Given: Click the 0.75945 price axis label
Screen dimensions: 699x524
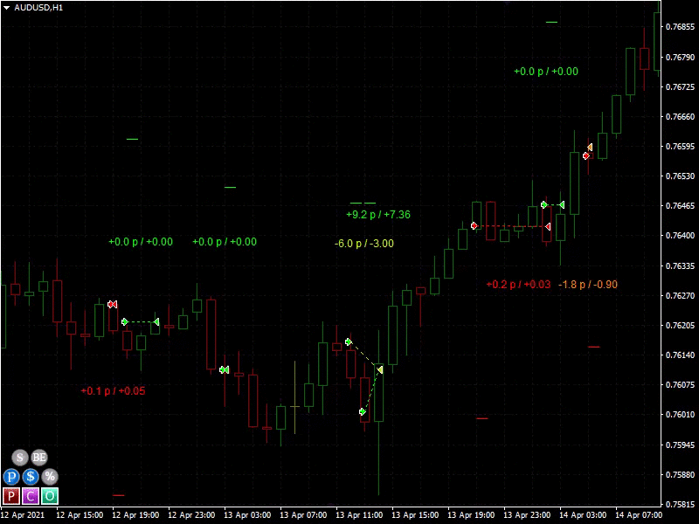Looking at the screenshot, I should click(681, 445).
